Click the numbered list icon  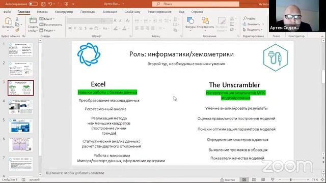(146, 21)
